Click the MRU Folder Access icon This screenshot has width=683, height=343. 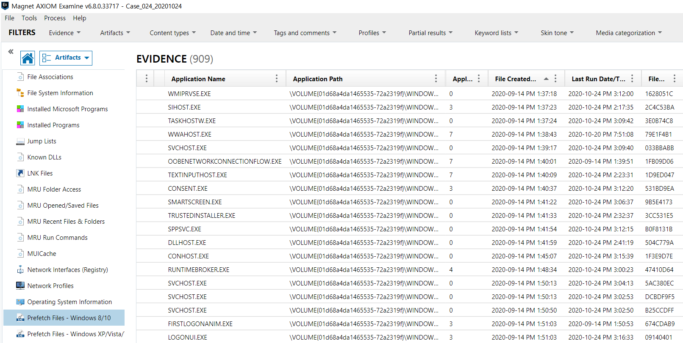coord(20,189)
